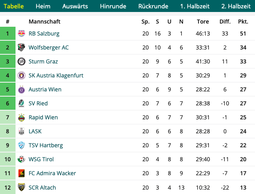Open the Auswärts table tab
The image size is (255, 194).
click(x=75, y=6)
